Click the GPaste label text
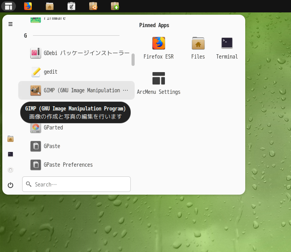 pyautogui.click(x=52, y=146)
